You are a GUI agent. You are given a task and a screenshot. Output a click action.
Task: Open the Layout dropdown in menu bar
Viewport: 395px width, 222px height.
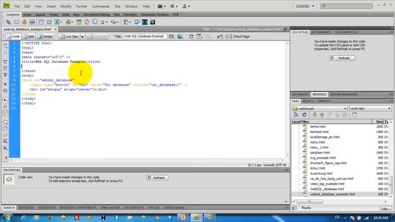coord(162,6)
